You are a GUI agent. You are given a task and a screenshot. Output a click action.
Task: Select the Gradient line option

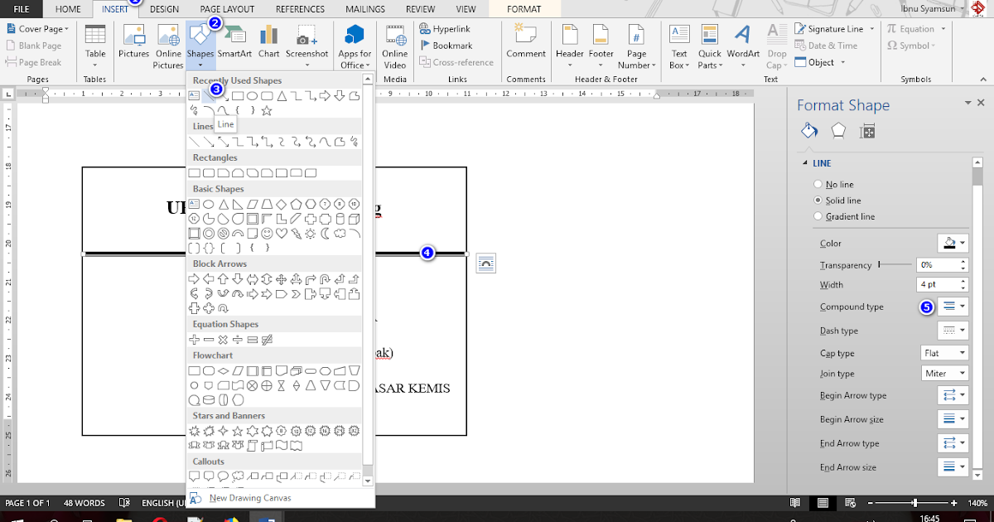(x=844, y=216)
